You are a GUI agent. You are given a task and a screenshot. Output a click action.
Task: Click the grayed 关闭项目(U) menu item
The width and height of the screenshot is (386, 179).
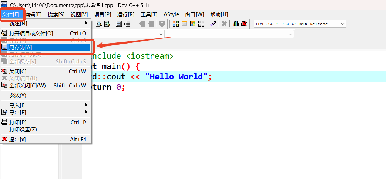46,79
